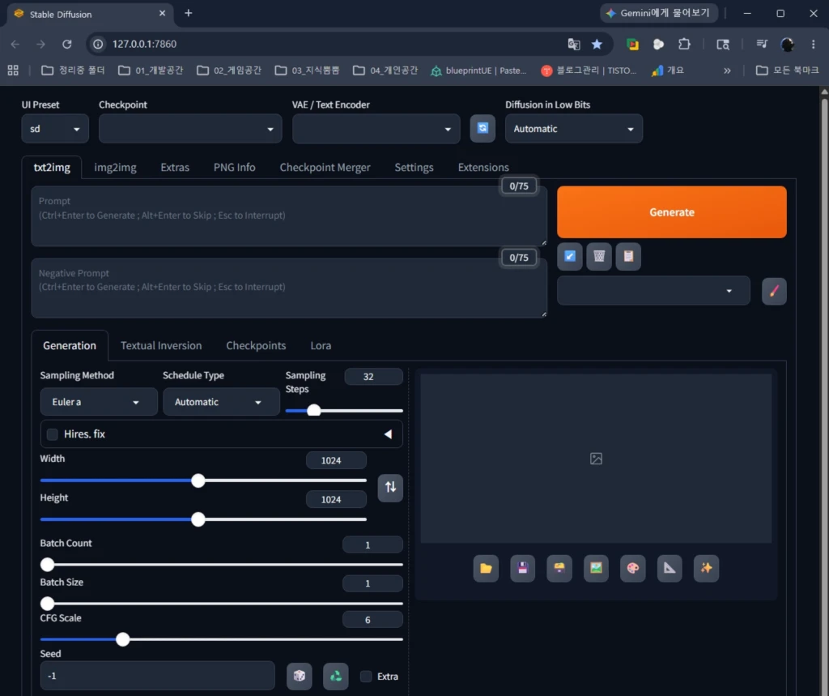Send the image to inpaint palette icon
The height and width of the screenshot is (696, 829).
click(x=633, y=569)
